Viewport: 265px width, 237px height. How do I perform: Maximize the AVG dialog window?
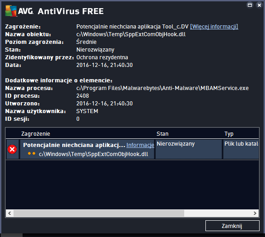250,5
